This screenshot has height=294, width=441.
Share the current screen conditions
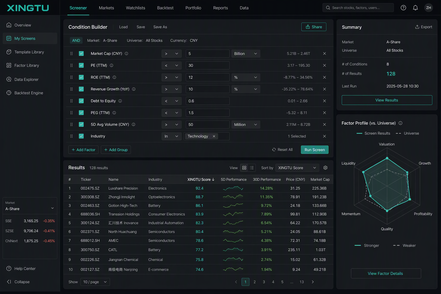pos(314,27)
